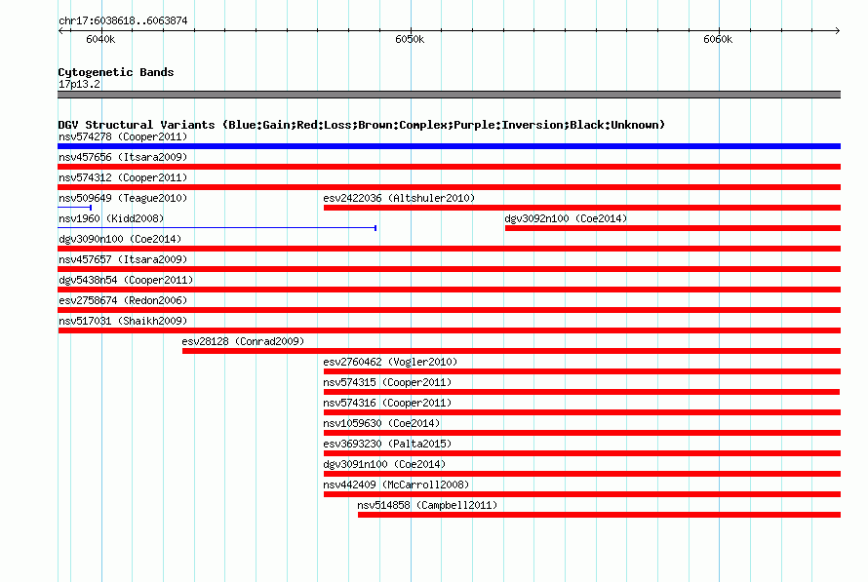Select esv3693230 (Palta2015) label

coord(387,444)
